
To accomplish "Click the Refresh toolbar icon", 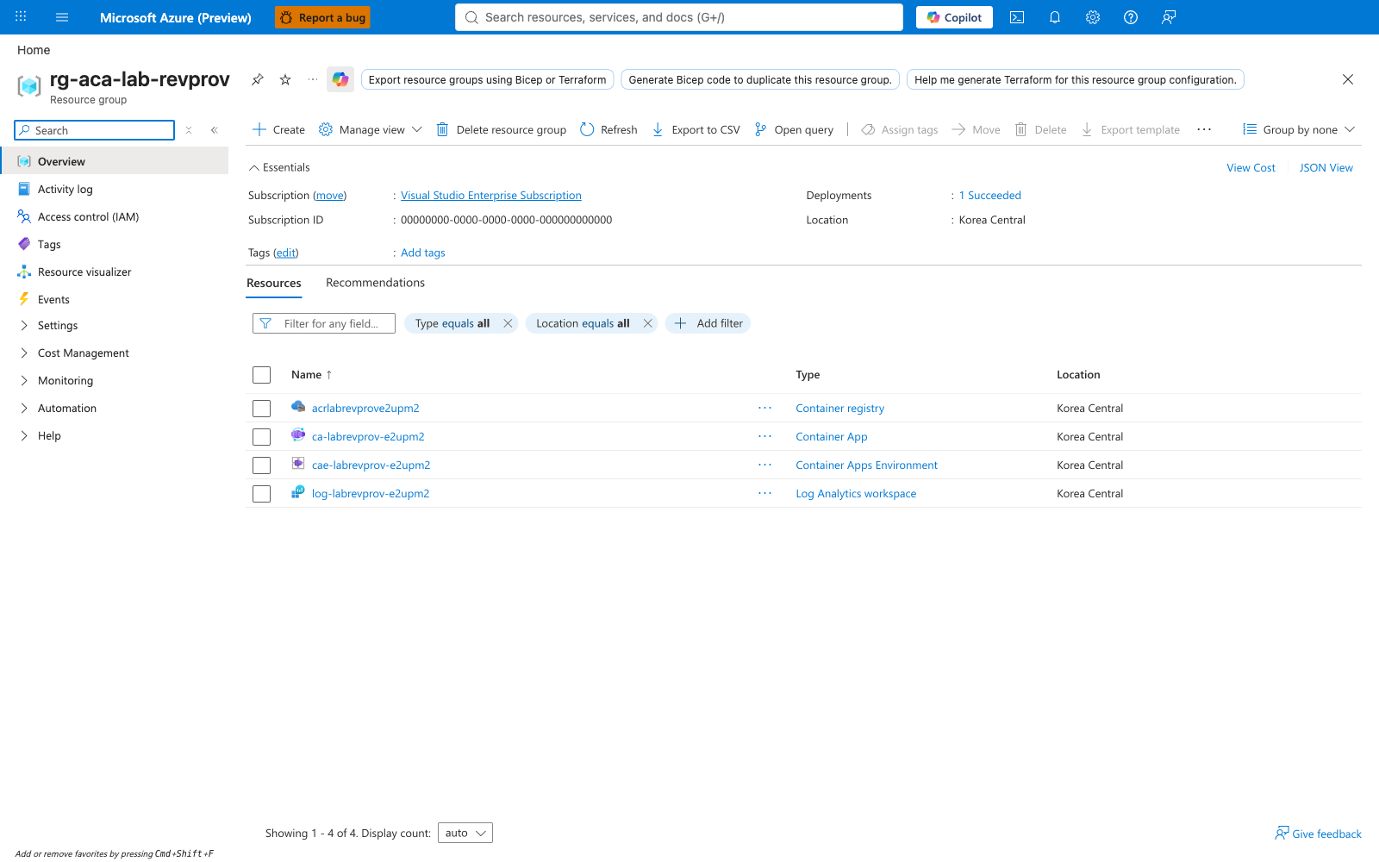I will coord(587,129).
